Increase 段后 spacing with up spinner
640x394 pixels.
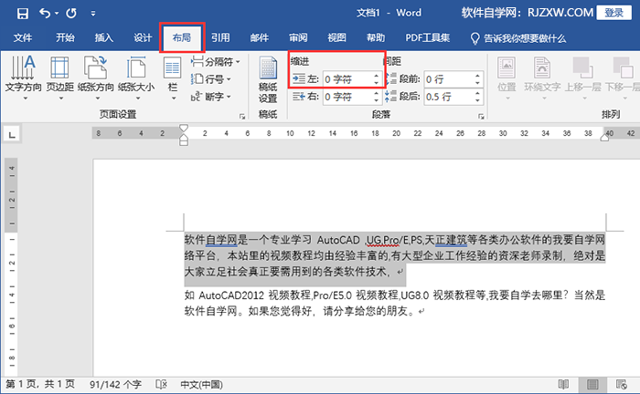pos(477,93)
